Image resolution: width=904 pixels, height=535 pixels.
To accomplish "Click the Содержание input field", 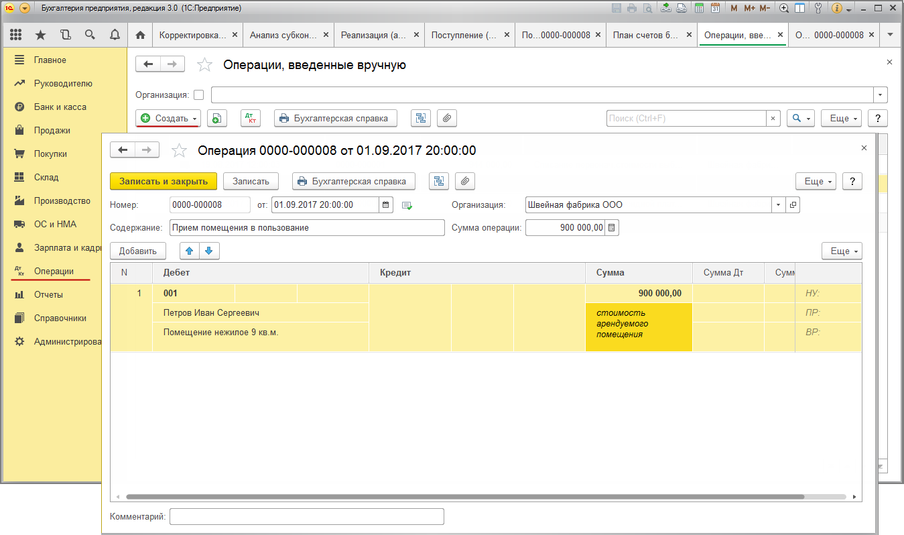I will (307, 228).
